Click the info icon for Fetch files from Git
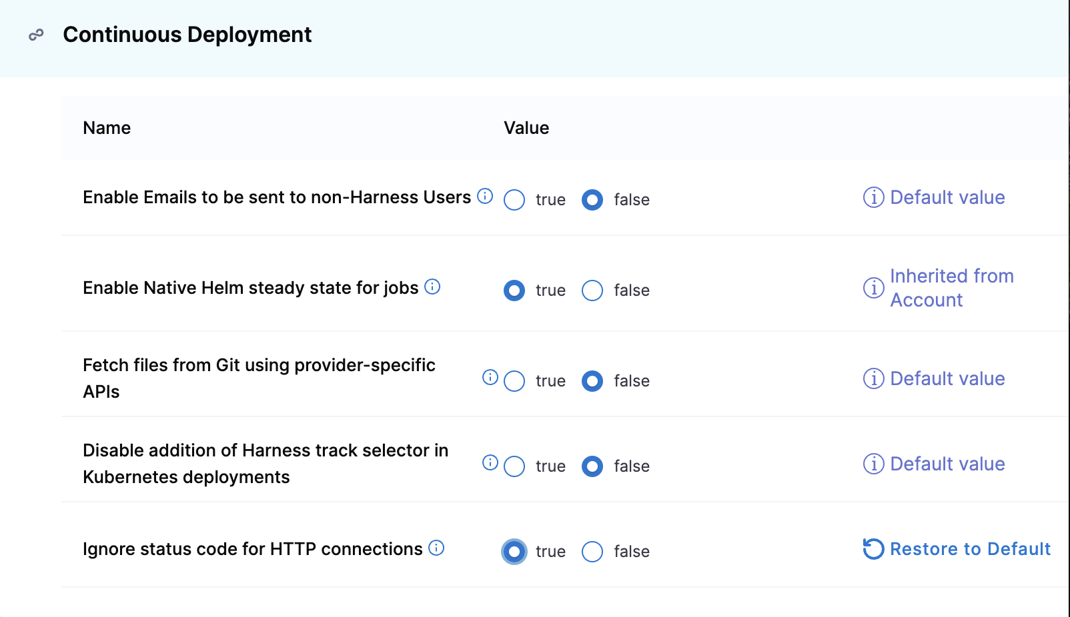Screen dimensions: 1070x617 click(x=490, y=377)
